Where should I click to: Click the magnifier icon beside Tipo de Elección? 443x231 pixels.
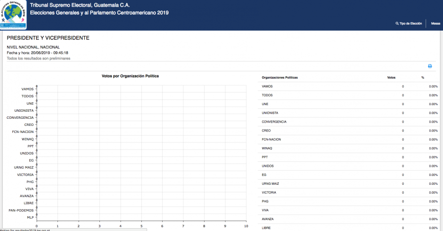(397, 23)
